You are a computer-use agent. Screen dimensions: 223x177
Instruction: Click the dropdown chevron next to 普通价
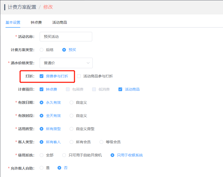click(x=88, y=63)
